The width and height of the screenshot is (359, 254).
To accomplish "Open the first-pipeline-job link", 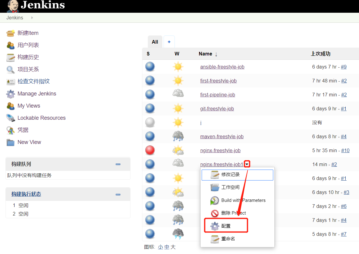I will pyautogui.click(x=218, y=95).
